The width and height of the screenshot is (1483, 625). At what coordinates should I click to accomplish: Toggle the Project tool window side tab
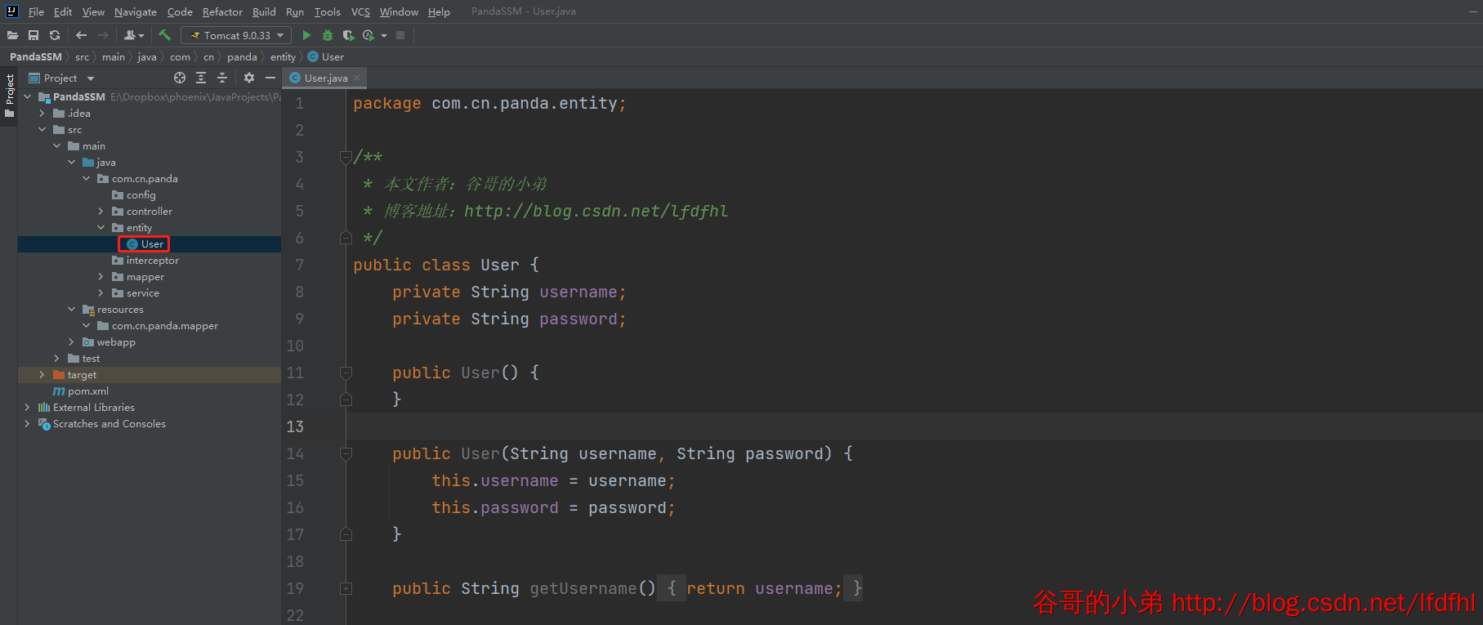pyautogui.click(x=10, y=96)
